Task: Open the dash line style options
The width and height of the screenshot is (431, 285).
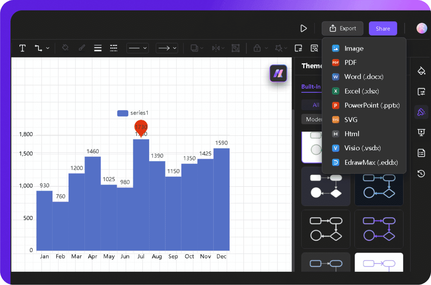Action: (114, 48)
